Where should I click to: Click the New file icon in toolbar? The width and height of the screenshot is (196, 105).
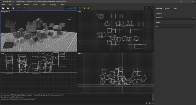[x=3, y=8]
